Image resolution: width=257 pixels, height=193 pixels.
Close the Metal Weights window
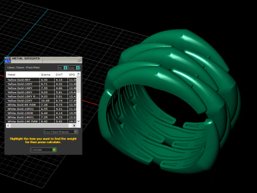pos(79,60)
